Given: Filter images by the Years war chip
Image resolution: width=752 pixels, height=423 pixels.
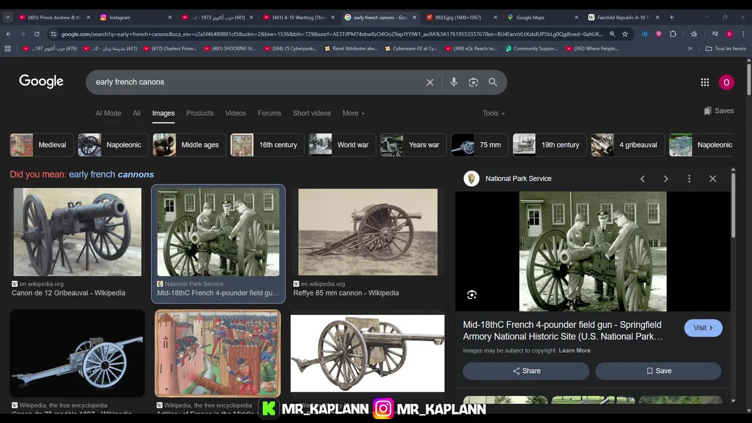Looking at the screenshot, I should click(x=413, y=145).
